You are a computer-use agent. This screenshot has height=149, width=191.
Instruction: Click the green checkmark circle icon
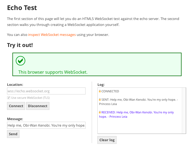pos(21,61)
